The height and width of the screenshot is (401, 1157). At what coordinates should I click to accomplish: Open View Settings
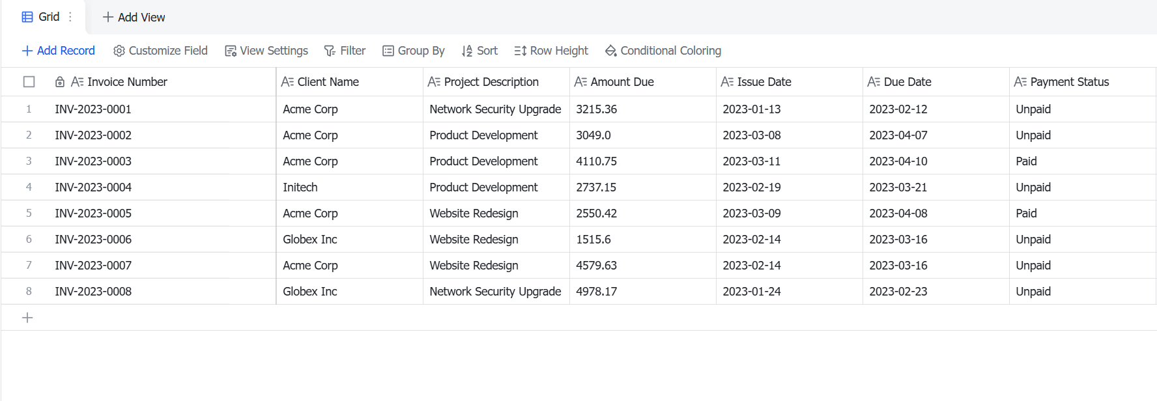[266, 51]
